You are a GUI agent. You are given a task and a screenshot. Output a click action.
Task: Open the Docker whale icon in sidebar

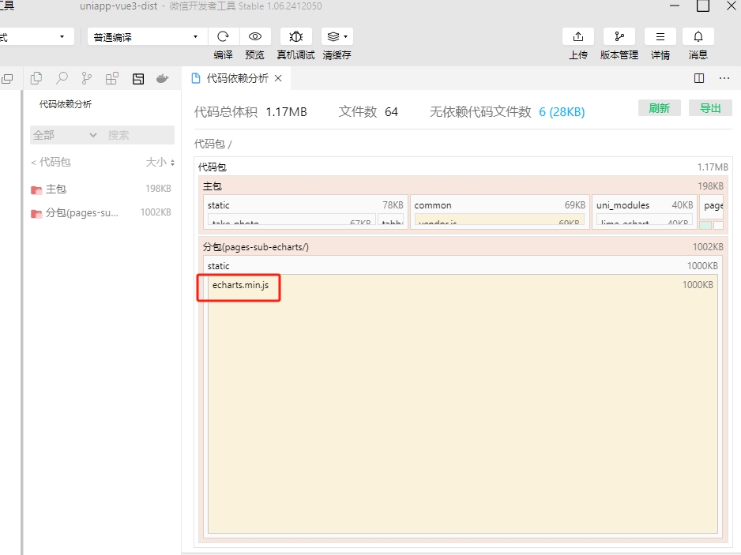[x=163, y=78]
